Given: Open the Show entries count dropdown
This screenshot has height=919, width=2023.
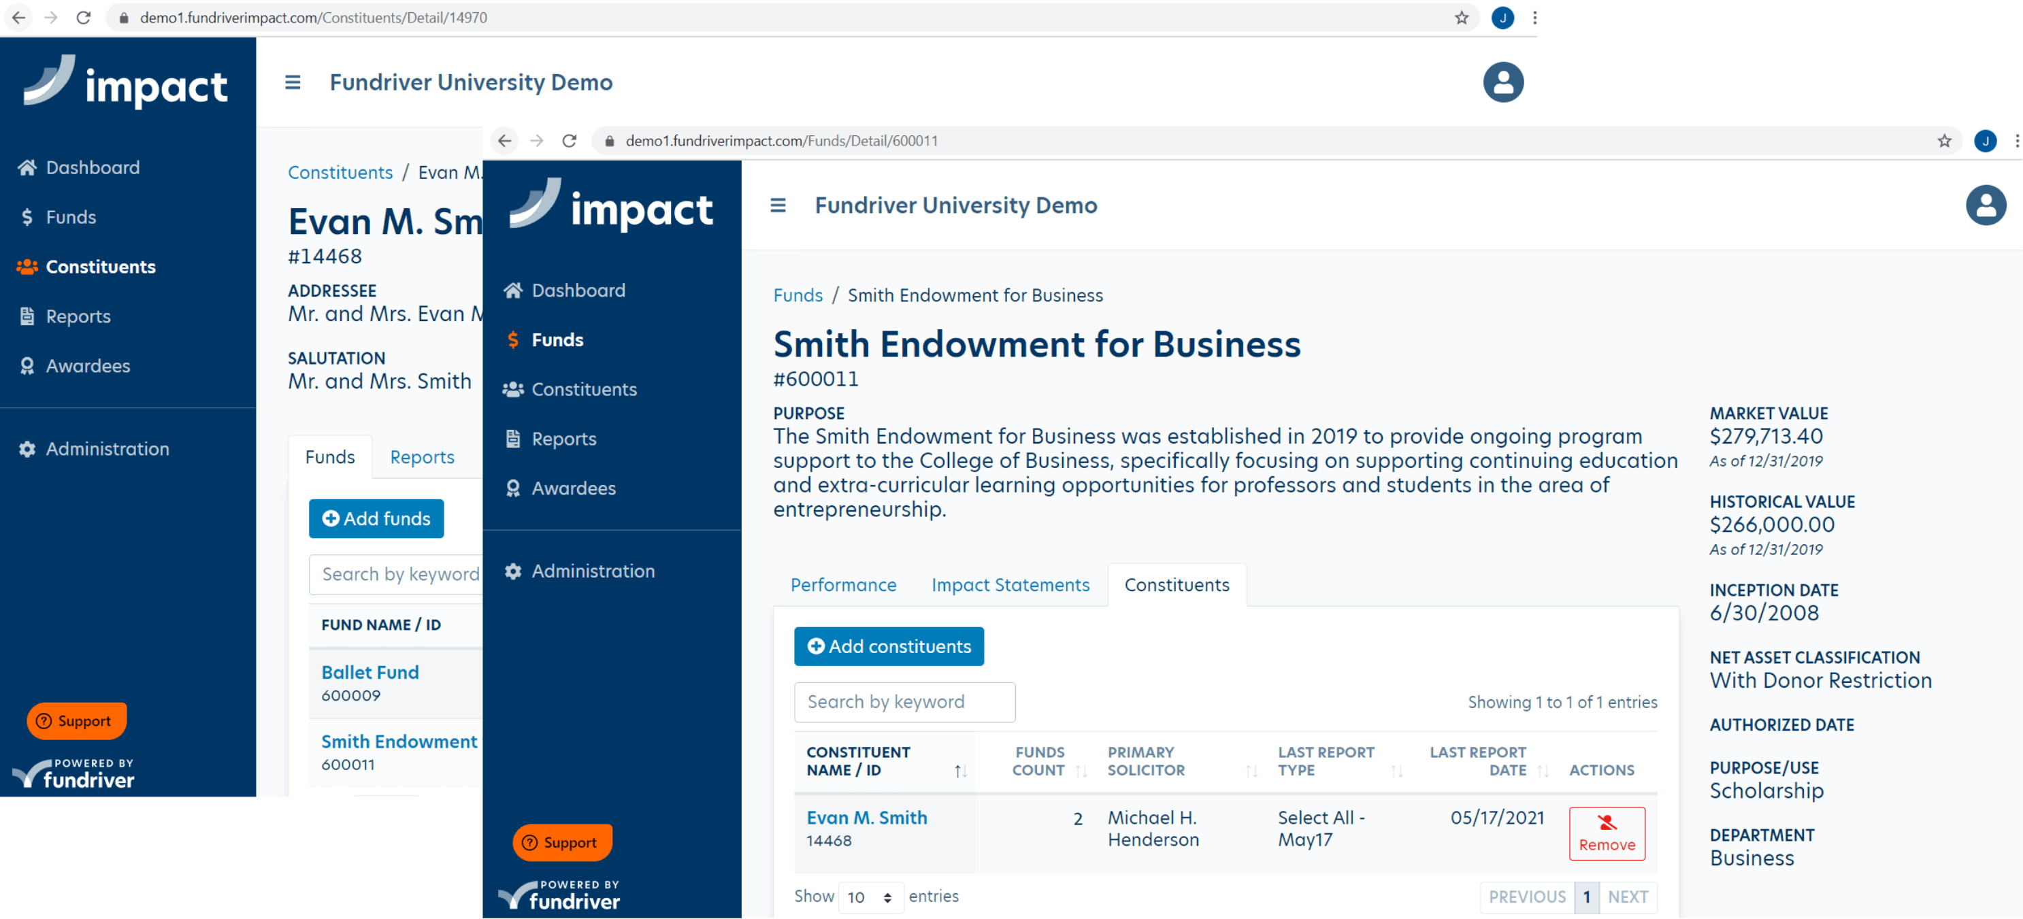Looking at the screenshot, I should pos(870,897).
